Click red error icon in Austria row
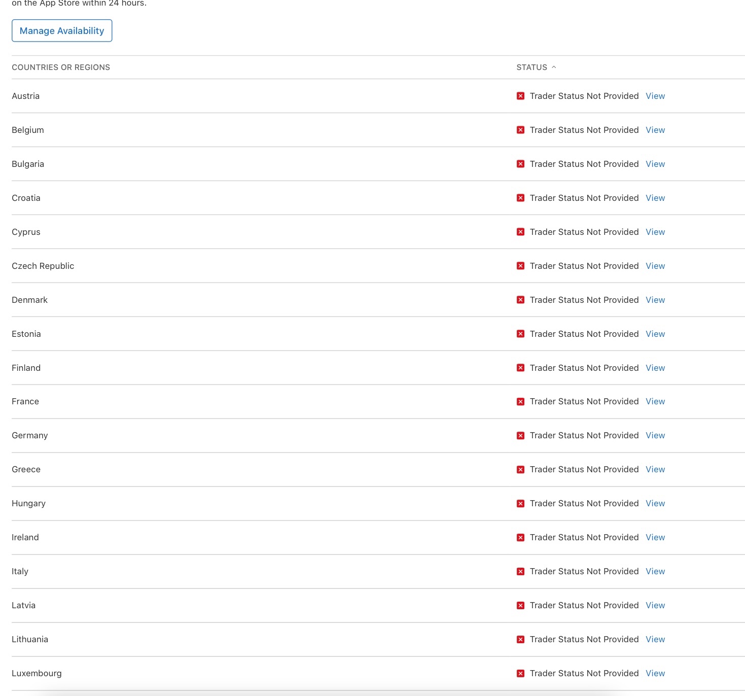The width and height of the screenshot is (745, 696). [520, 96]
